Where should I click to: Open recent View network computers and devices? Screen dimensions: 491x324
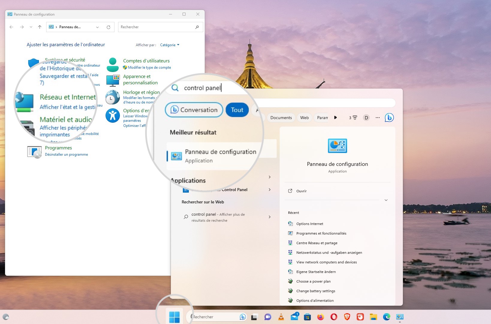(326, 262)
